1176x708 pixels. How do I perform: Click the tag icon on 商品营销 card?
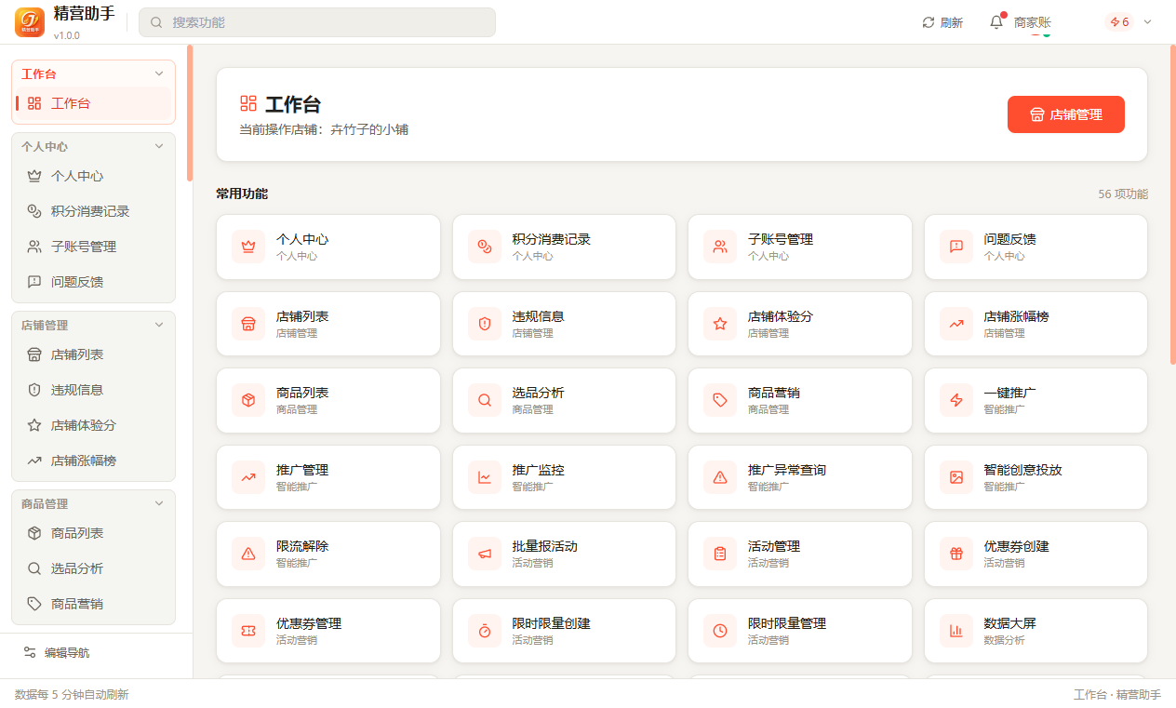720,400
